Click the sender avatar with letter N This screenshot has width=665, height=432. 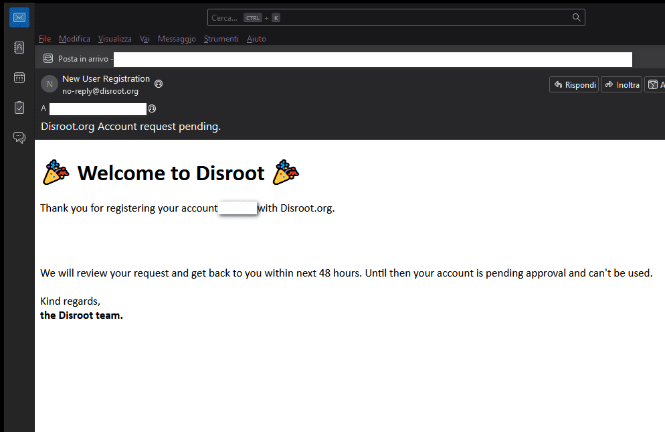[50, 84]
